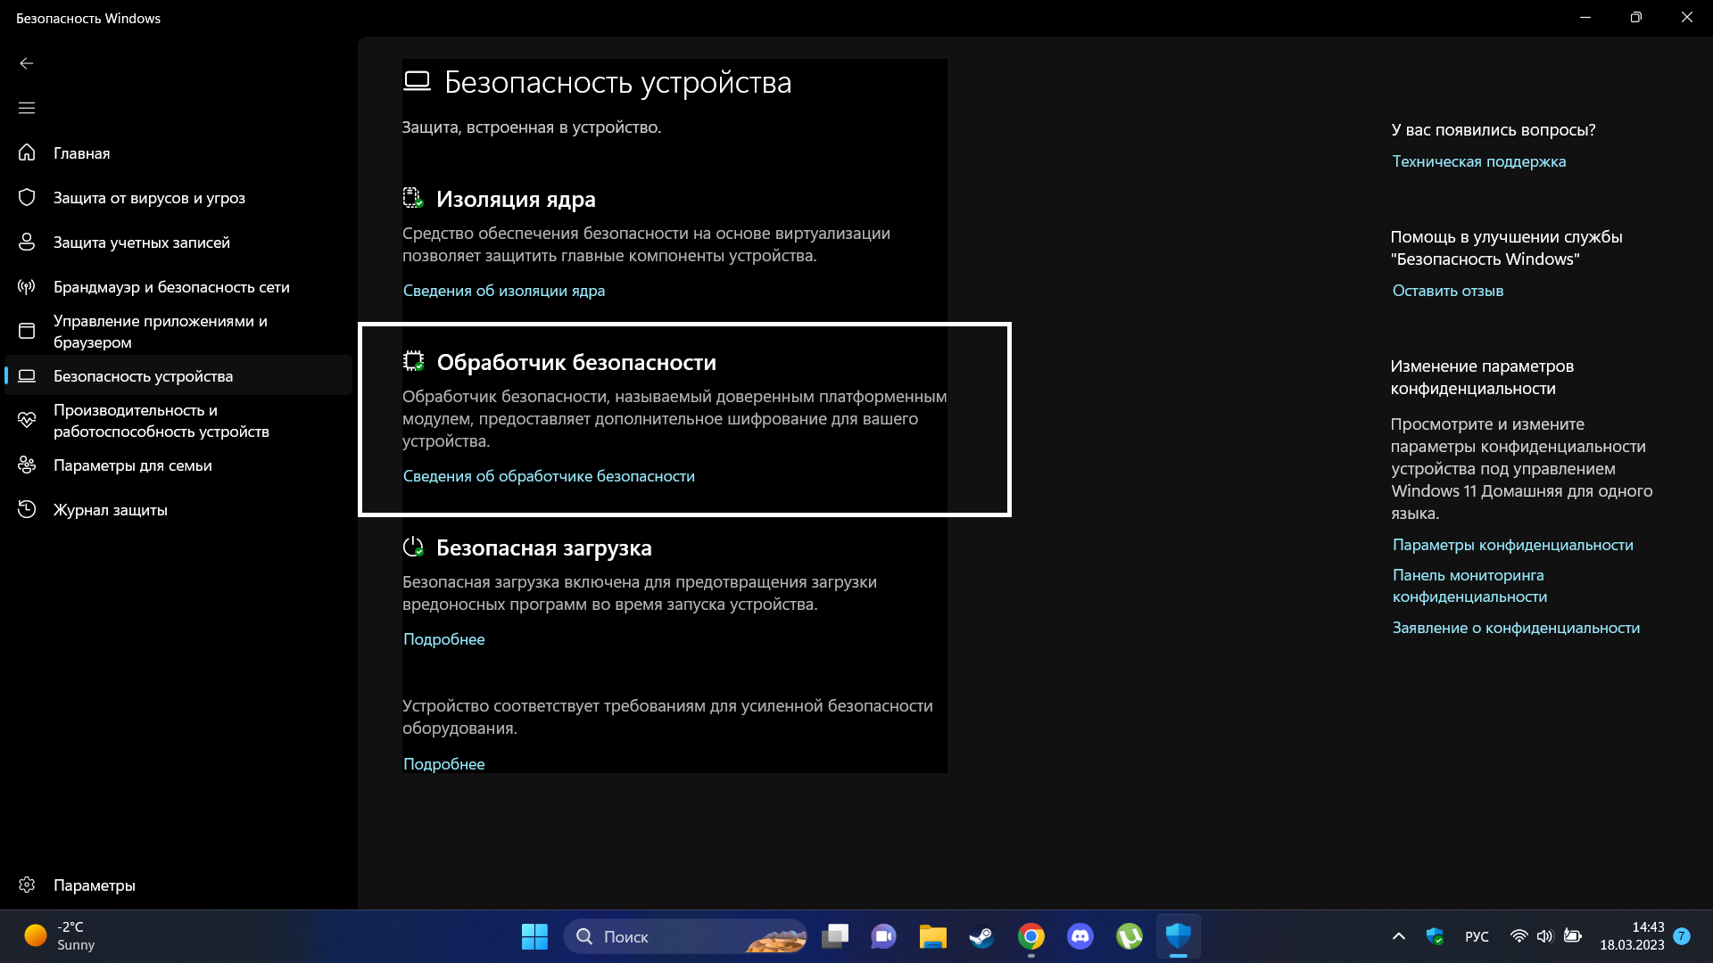1713x963 pixels.
Task: Click heart icon for device performance
Action: tap(27, 420)
